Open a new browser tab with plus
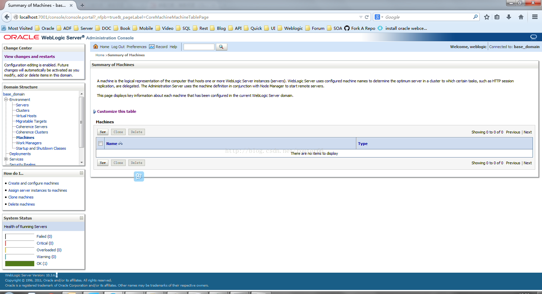The height and width of the screenshot is (294, 542). tap(82, 5)
